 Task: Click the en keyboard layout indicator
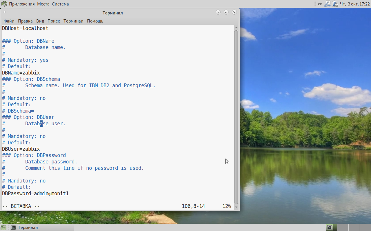click(x=320, y=4)
